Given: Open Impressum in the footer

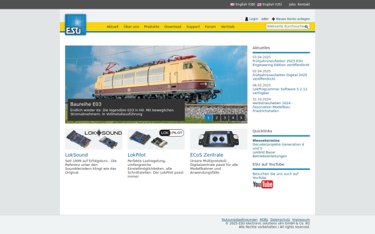Looking at the screenshot, I should pos(301,220).
